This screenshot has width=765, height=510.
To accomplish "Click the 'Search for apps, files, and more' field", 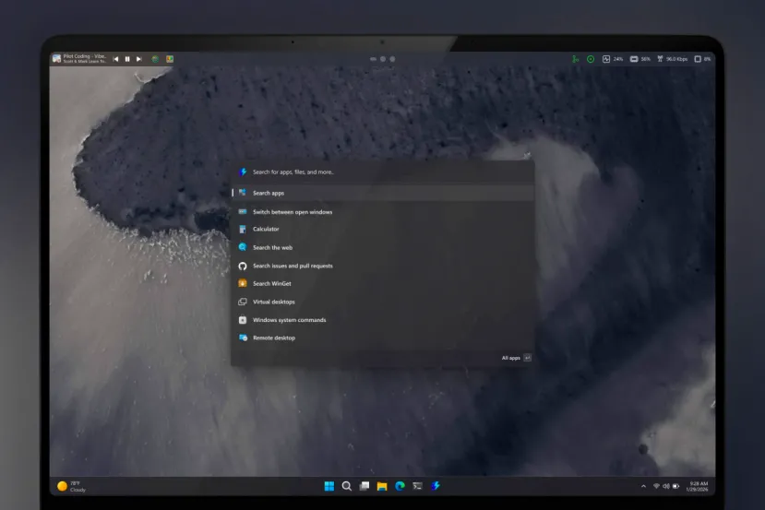I will point(382,172).
